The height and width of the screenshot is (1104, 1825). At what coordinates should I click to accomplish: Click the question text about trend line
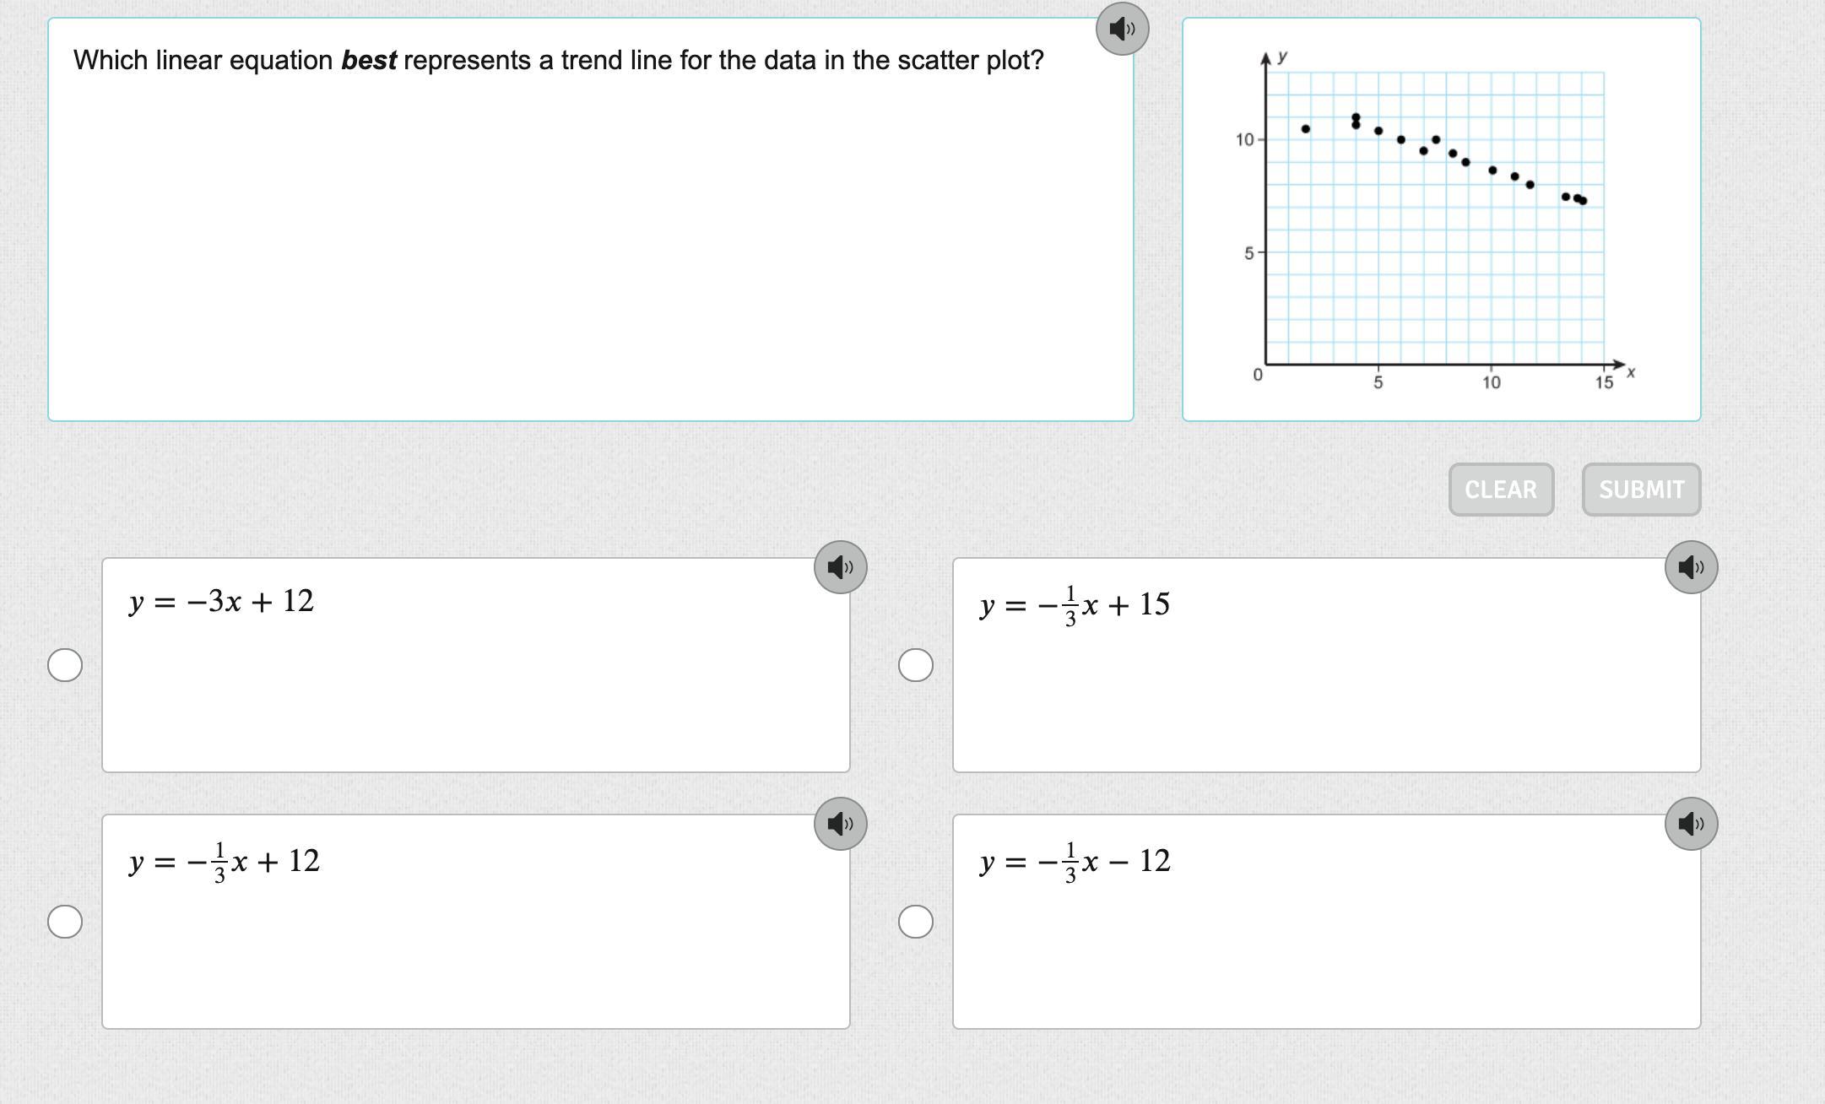[558, 61]
